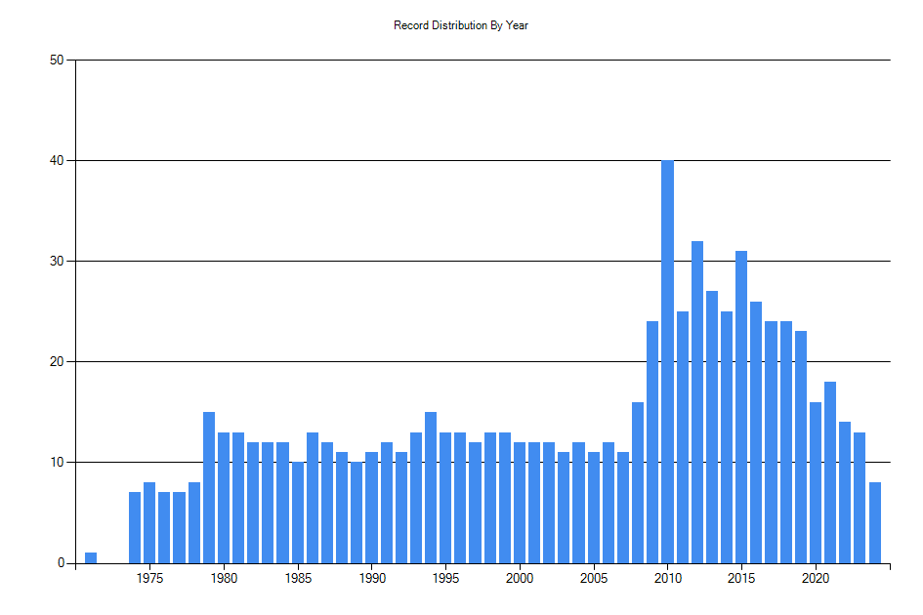Click the 1985 axis label
Image resolution: width=923 pixels, height=615 pixels.
tap(299, 578)
